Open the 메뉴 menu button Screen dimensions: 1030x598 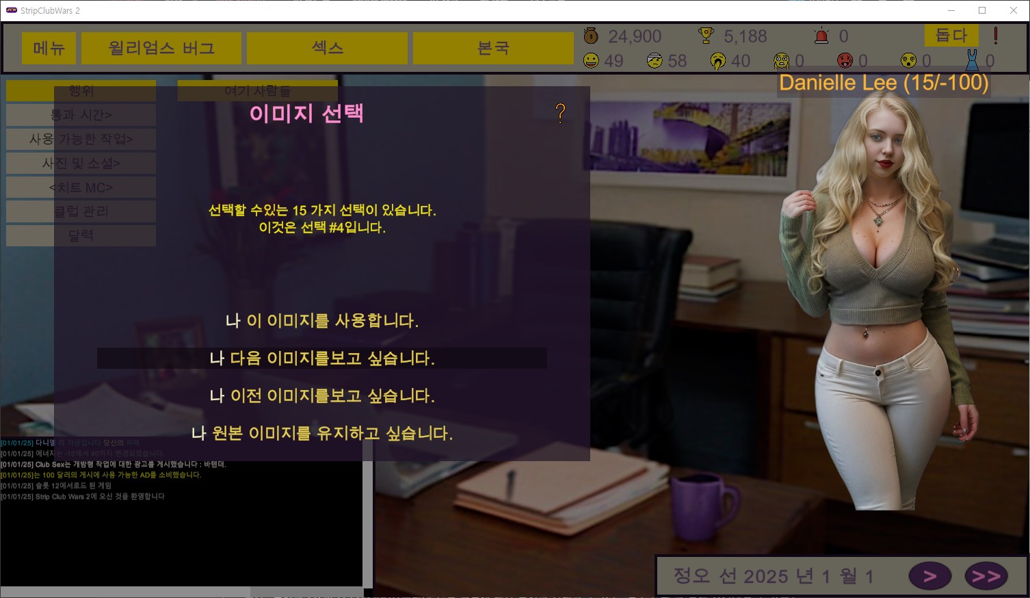coord(49,48)
